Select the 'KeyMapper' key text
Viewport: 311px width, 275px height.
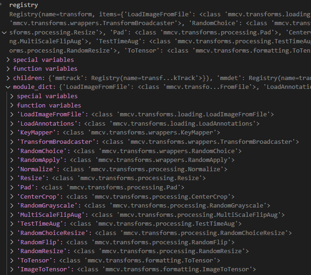pos(36,133)
